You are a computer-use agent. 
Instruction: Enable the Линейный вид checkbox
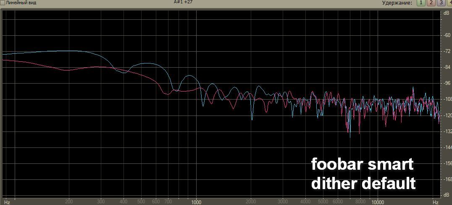click(3, 3)
